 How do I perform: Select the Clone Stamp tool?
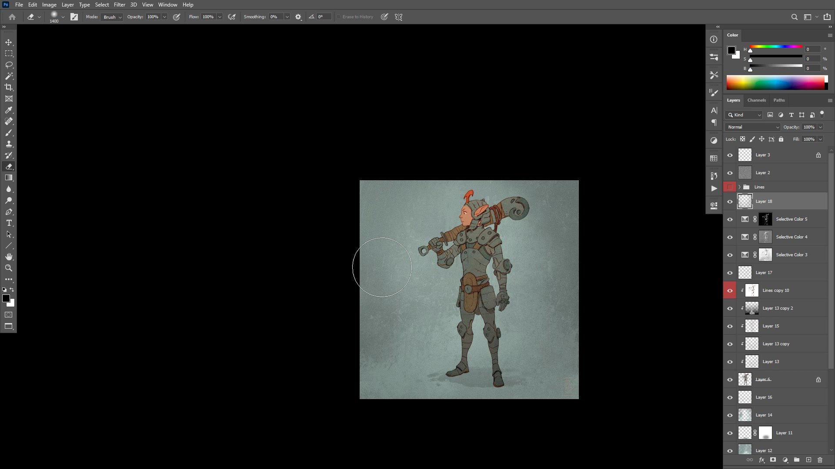click(x=9, y=144)
